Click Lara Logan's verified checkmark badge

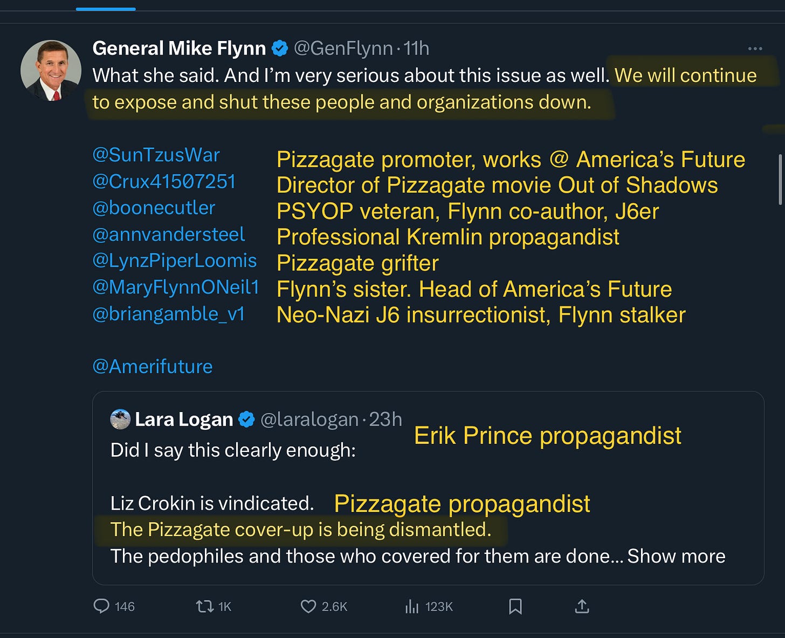[246, 419]
